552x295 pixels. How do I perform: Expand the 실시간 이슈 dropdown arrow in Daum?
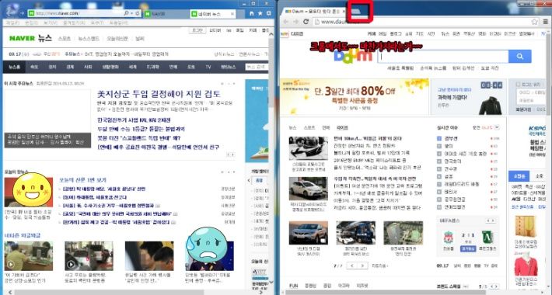click(497, 127)
